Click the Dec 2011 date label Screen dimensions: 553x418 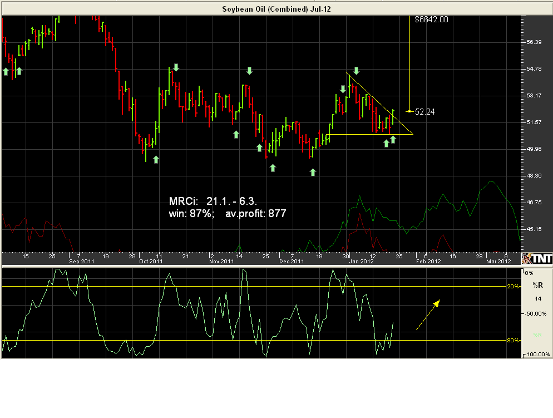coord(292,262)
